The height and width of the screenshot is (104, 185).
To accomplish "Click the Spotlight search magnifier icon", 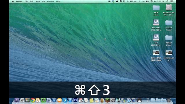I will (167, 1).
